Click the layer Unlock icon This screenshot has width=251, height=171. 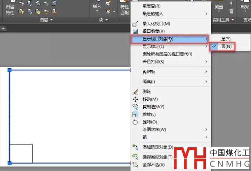coord(46,11)
